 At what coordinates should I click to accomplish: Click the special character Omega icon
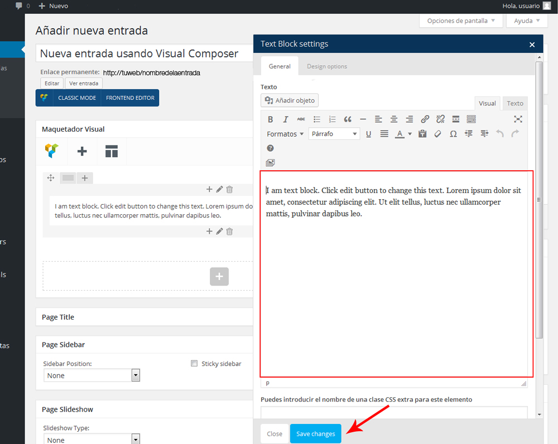click(453, 134)
